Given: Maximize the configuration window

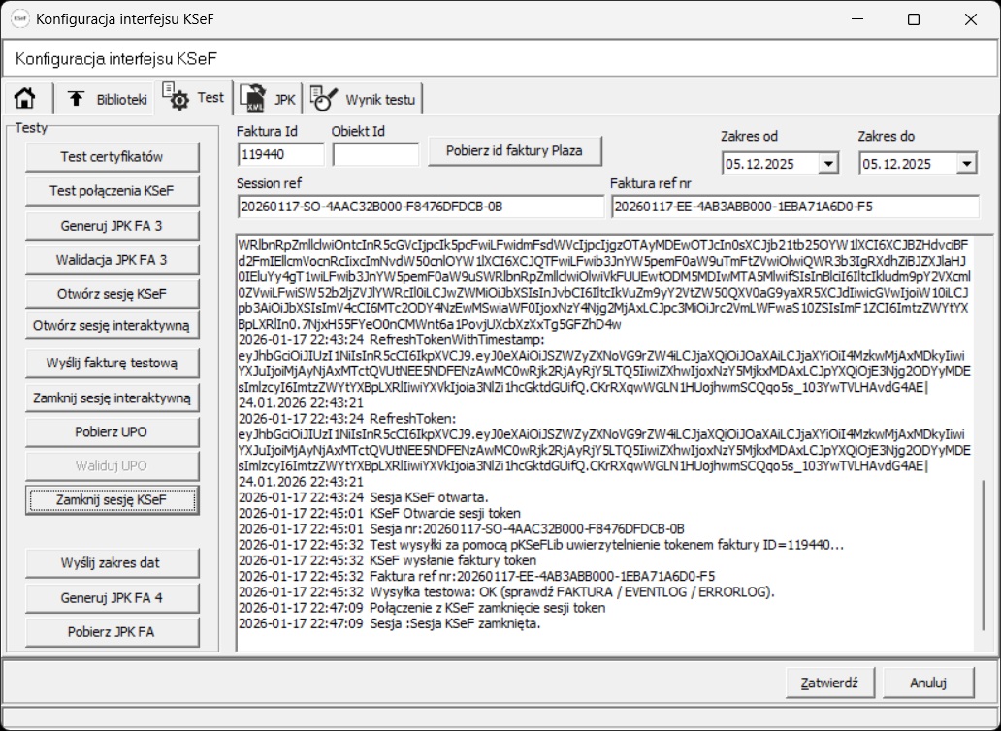Looking at the screenshot, I should click(x=914, y=19).
